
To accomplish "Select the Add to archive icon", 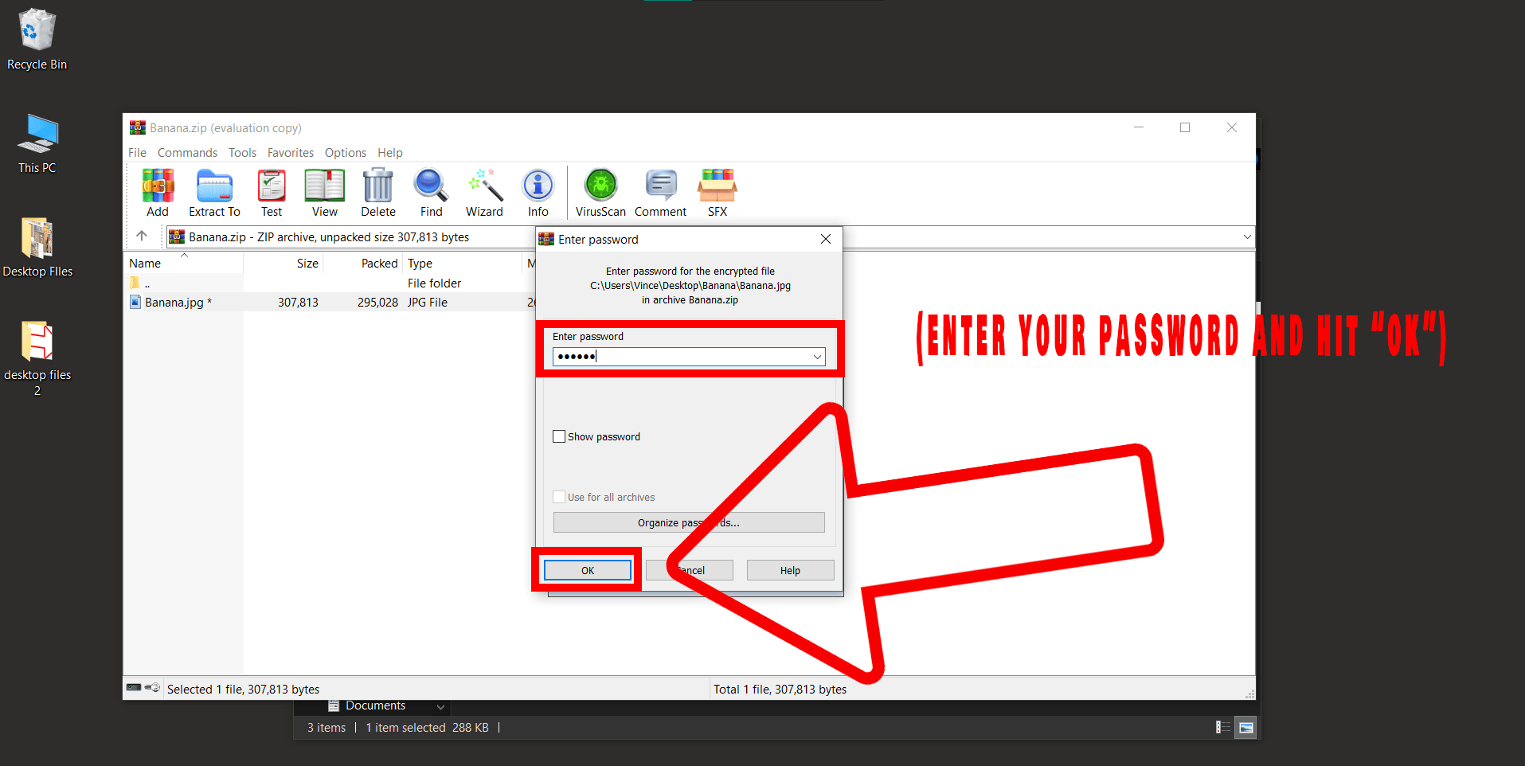I will click(157, 191).
